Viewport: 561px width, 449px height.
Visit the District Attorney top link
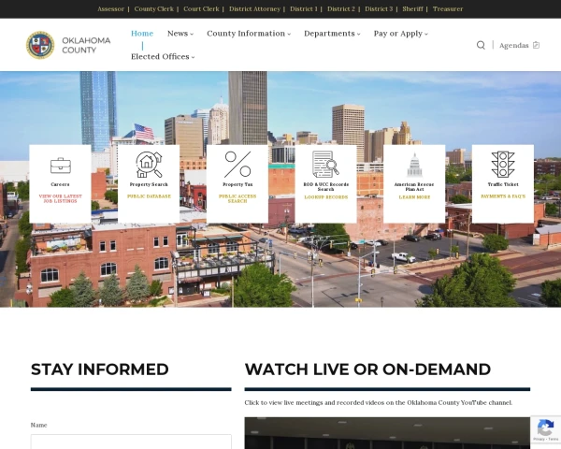[x=254, y=9]
